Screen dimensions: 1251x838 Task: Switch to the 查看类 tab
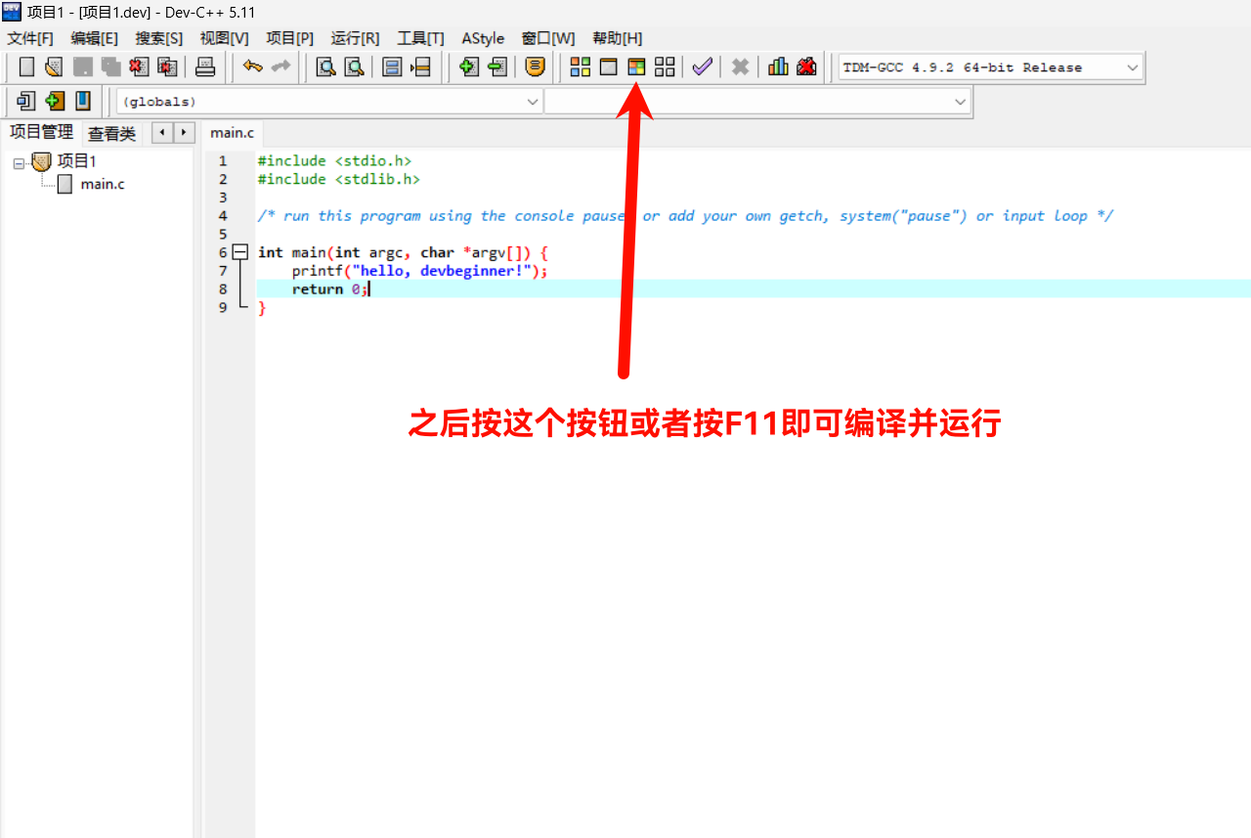click(x=111, y=134)
